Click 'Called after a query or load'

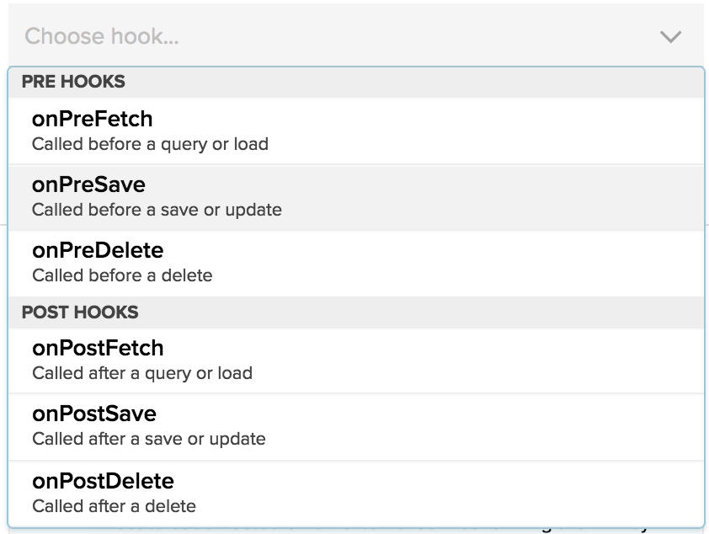142,373
